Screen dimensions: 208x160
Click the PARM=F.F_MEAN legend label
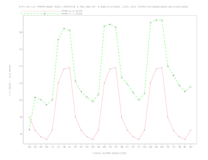coord(72,14)
